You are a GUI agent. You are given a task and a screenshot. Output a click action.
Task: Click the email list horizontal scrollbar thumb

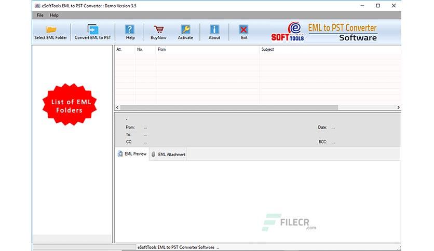(x=229, y=107)
